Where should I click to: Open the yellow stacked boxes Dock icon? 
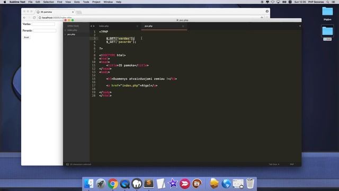(x=214, y=184)
